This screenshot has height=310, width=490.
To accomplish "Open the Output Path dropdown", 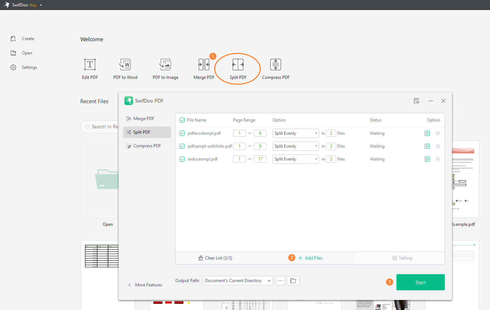I will (238, 281).
